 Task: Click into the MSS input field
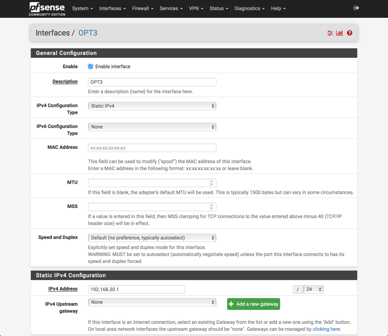click(152, 207)
